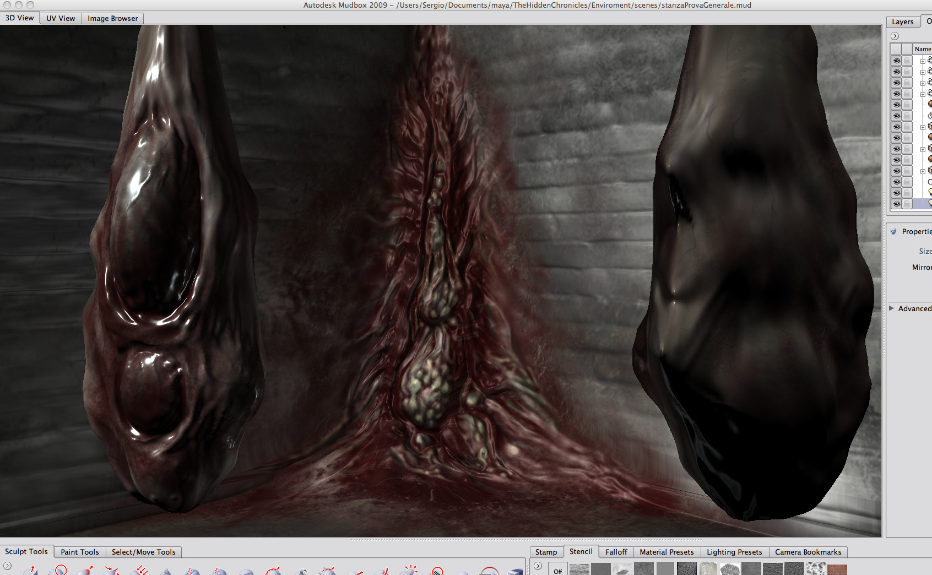The image size is (932, 575).
Task: Switch to the Layers tab
Action: pyautogui.click(x=903, y=21)
